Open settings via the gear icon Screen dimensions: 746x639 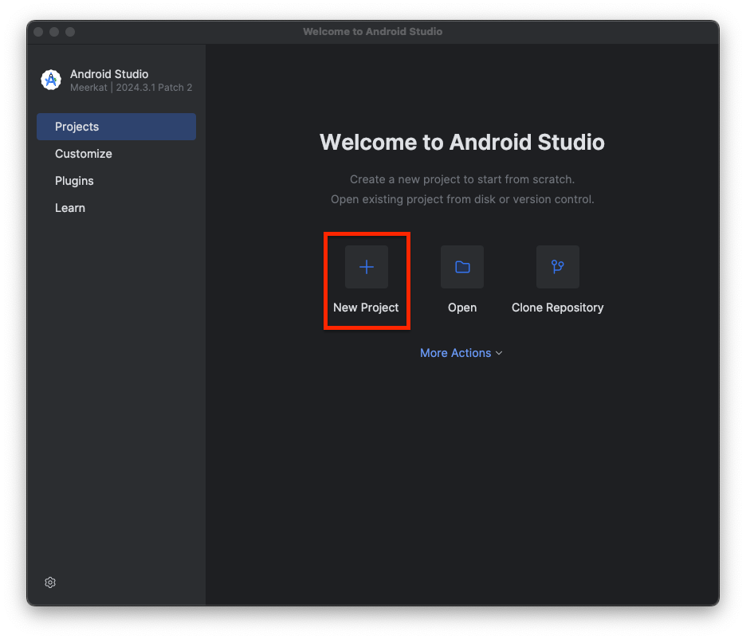(50, 582)
